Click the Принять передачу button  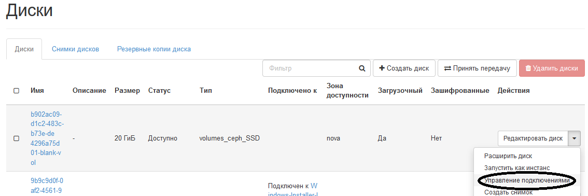point(477,68)
